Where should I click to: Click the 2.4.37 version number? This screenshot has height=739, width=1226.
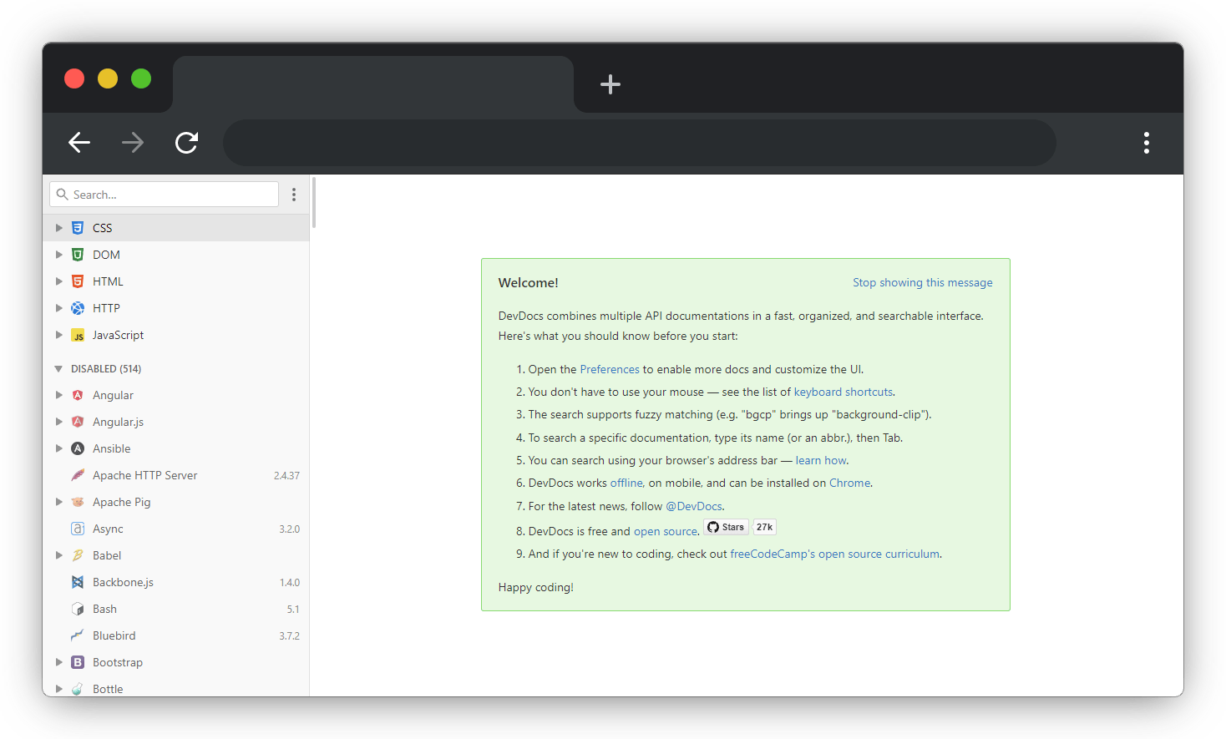point(286,475)
